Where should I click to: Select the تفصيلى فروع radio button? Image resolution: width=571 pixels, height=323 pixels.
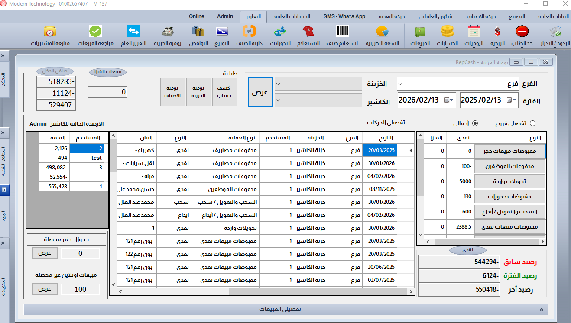532,123
